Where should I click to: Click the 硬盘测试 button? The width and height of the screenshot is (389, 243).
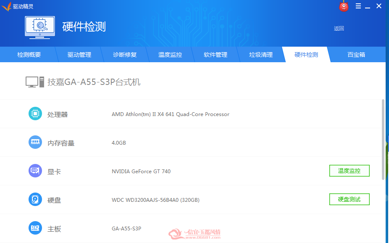coord(350,199)
